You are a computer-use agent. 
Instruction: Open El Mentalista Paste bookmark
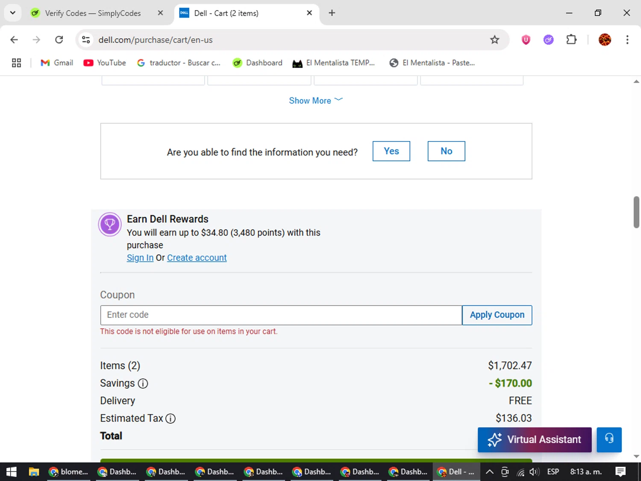coord(432,63)
